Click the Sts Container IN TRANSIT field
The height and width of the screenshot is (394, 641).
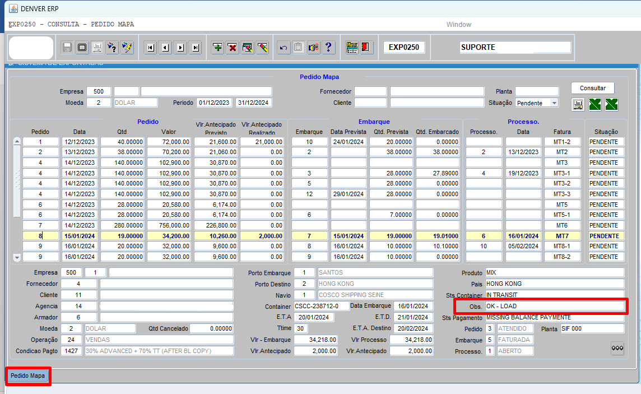[555, 295]
